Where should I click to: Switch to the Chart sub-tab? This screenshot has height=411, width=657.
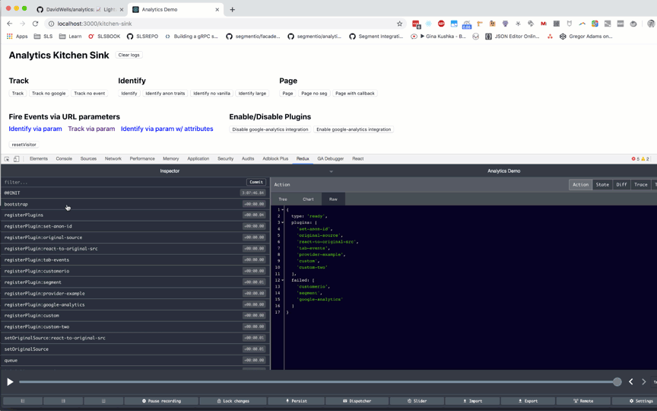(308, 199)
